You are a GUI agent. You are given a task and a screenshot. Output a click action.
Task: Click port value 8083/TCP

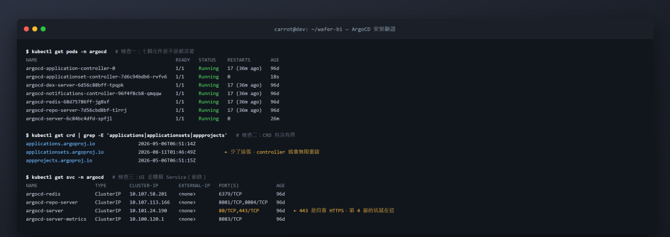coord(230,219)
